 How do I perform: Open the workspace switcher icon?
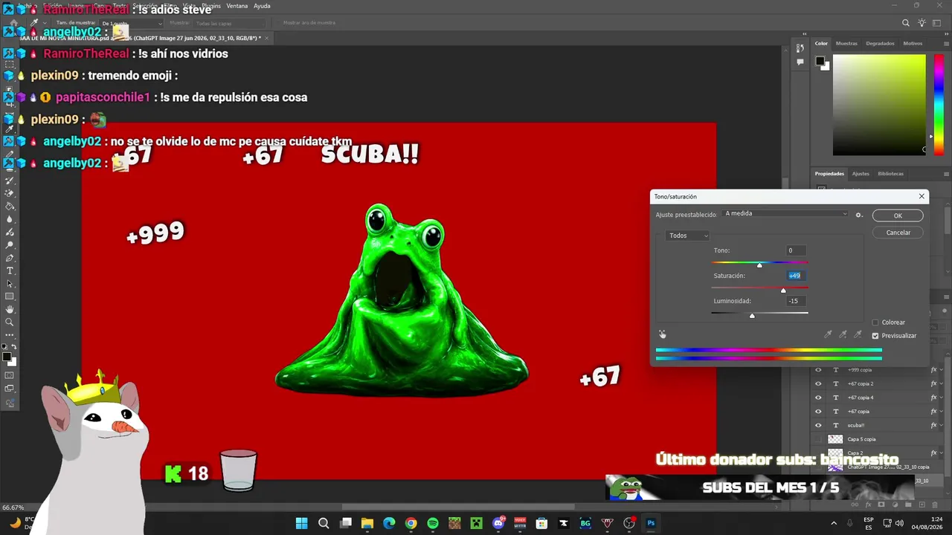[x=936, y=23]
